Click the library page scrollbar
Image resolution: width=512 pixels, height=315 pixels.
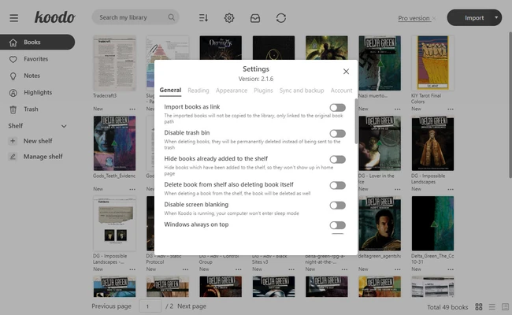[x=510, y=105]
